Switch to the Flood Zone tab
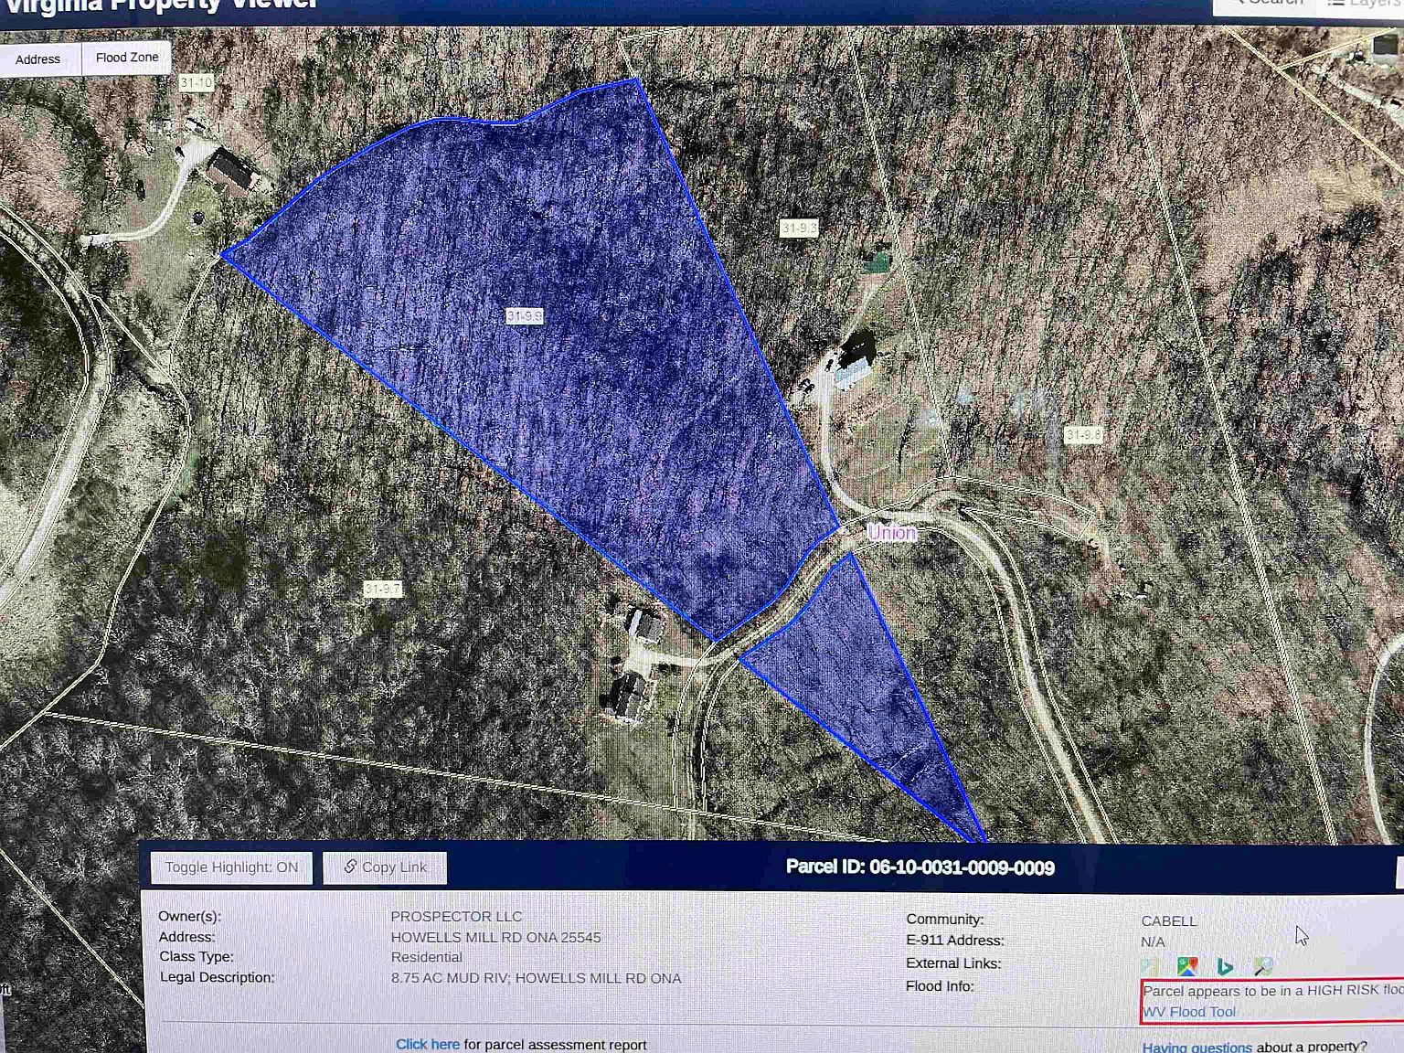This screenshot has height=1053, width=1404. pos(127,58)
